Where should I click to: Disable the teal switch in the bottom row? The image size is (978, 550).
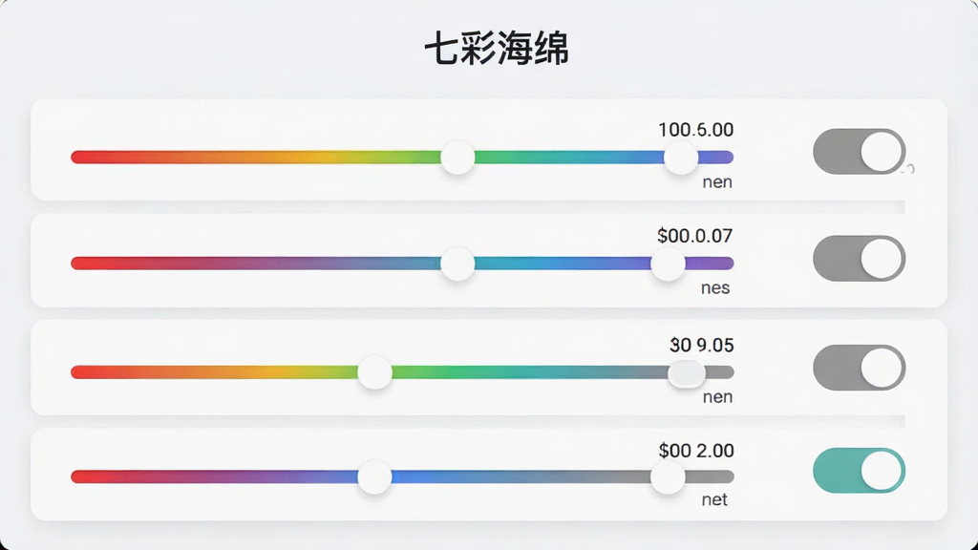[x=859, y=470]
